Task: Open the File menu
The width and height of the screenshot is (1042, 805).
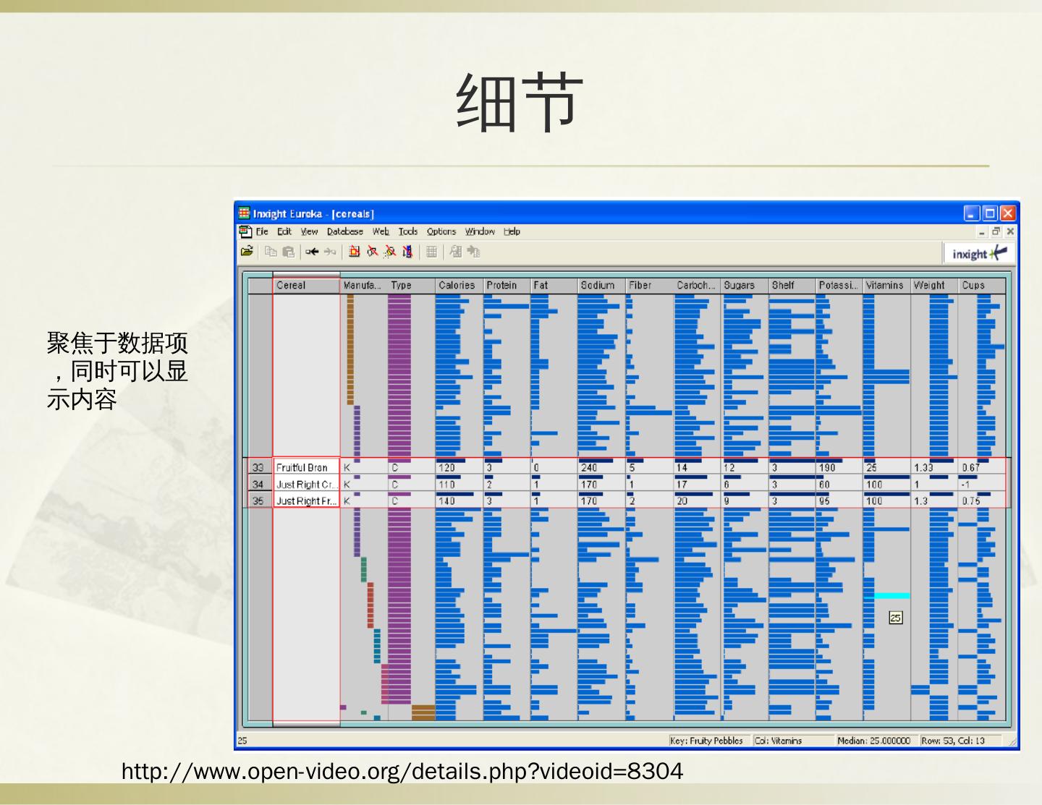Action: [x=262, y=231]
